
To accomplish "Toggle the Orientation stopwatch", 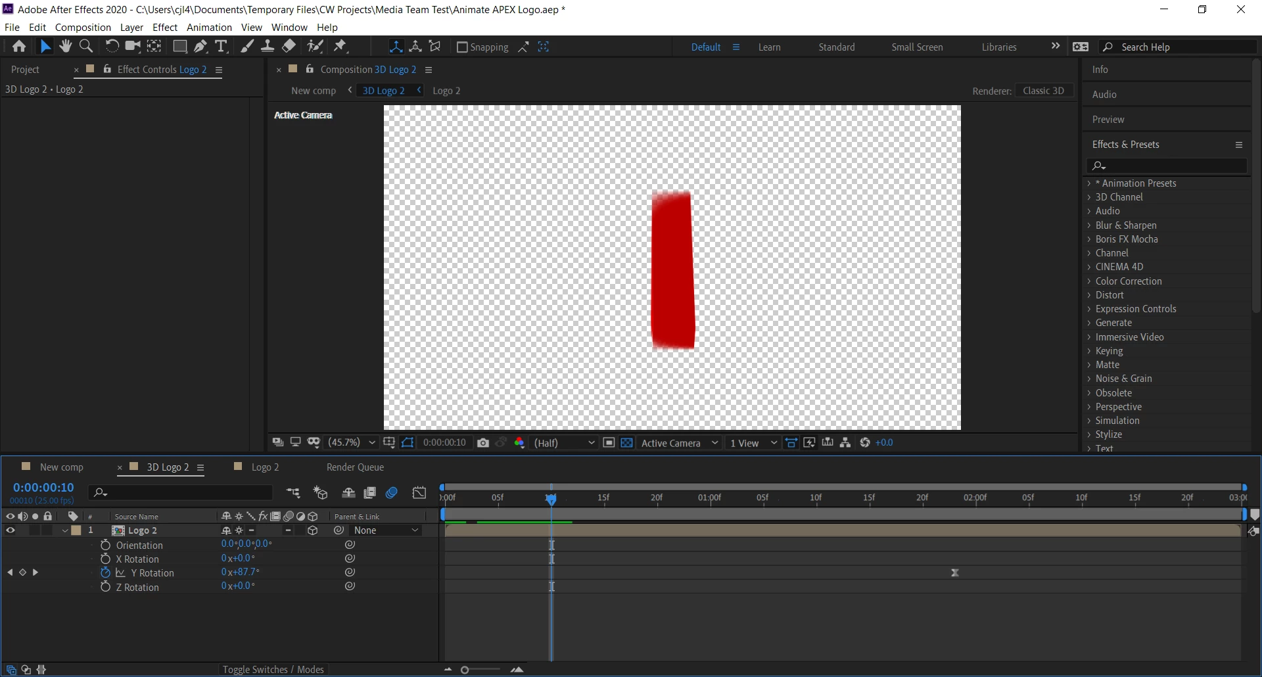I will [x=105, y=545].
